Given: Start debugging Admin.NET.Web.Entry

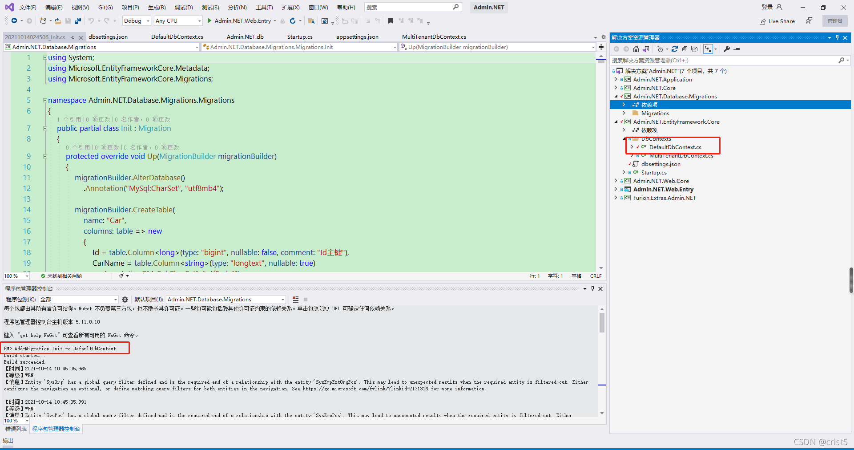Looking at the screenshot, I should pos(209,20).
